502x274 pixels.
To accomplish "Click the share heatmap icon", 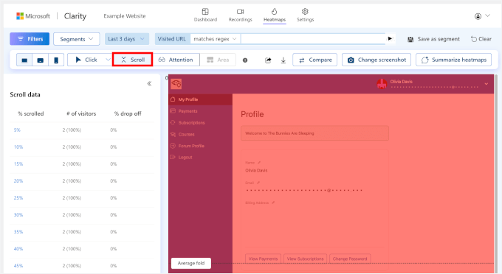I will tap(268, 60).
